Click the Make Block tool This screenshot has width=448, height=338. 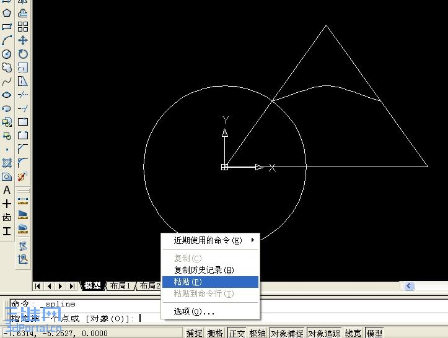click(x=7, y=136)
